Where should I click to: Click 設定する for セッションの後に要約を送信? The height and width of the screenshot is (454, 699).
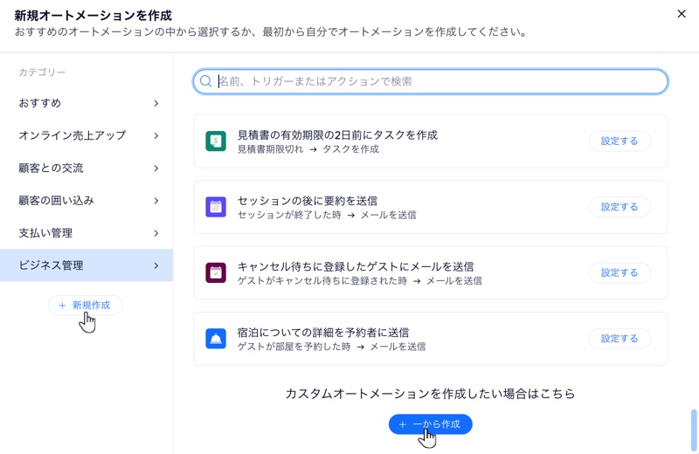pyautogui.click(x=619, y=207)
